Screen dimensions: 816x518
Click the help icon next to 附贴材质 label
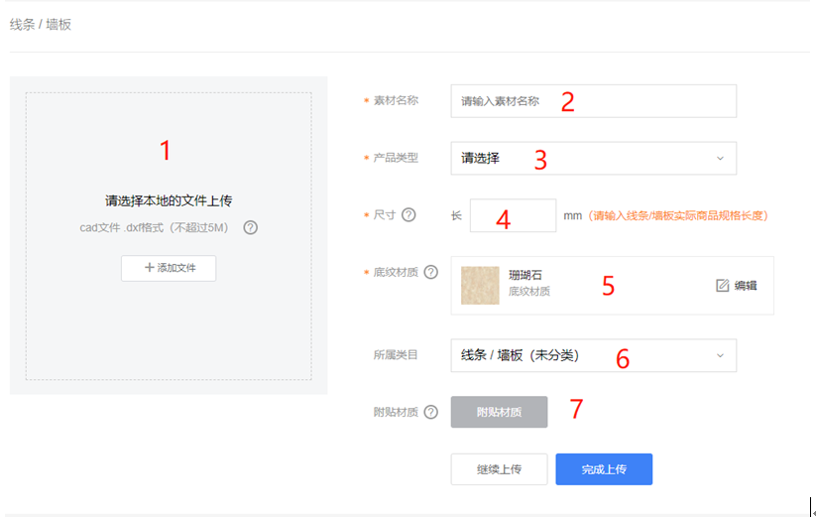pos(430,412)
